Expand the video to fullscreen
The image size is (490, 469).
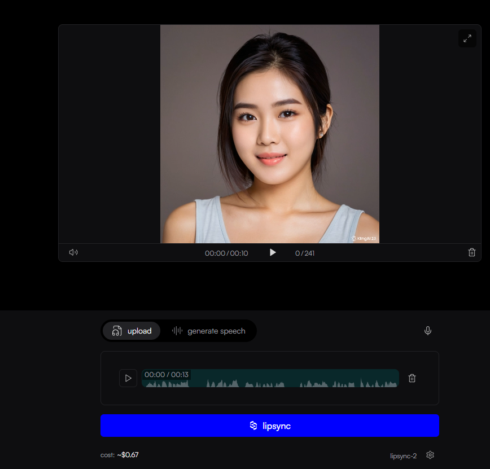tap(467, 38)
